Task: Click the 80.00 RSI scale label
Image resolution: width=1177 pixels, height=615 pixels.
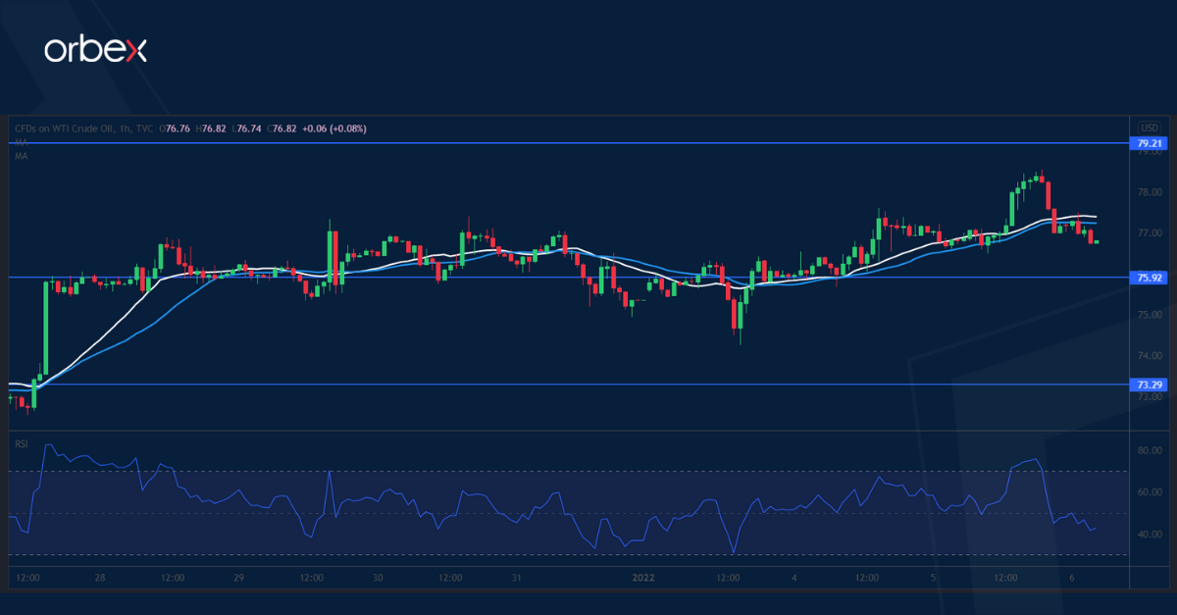Action: coord(1149,451)
